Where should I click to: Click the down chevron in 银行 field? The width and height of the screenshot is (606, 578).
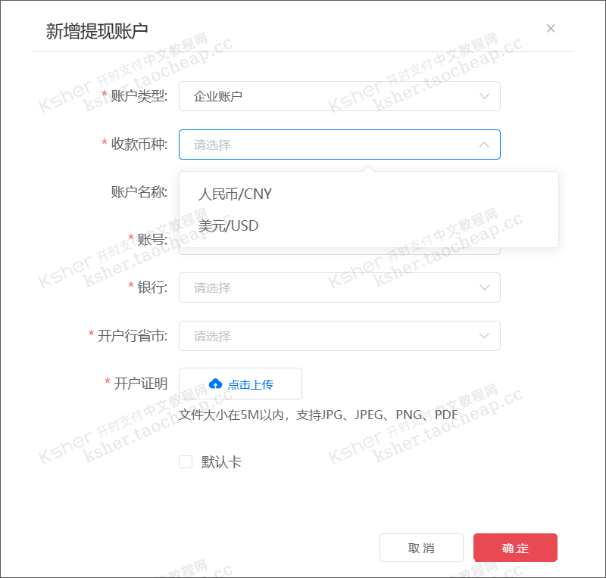484,287
